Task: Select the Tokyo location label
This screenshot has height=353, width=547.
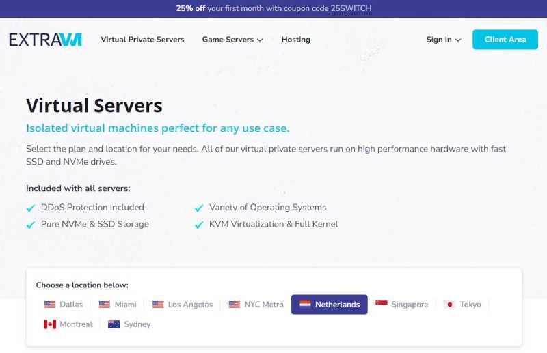Action: click(x=470, y=305)
